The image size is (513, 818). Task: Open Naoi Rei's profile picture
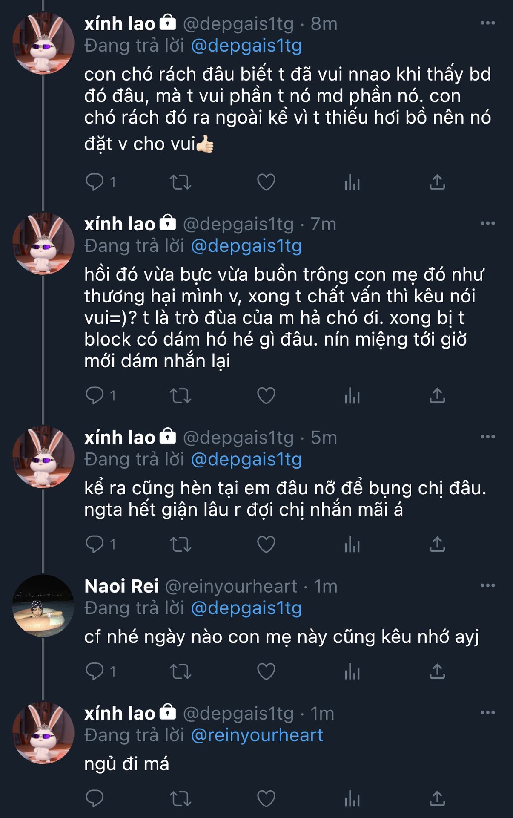(x=43, y=605)
